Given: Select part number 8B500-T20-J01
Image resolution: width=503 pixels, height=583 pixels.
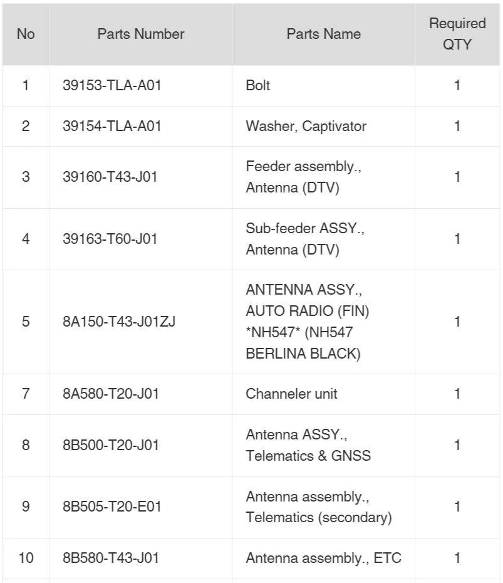Looking at the screenshot, I should [111, 445].
